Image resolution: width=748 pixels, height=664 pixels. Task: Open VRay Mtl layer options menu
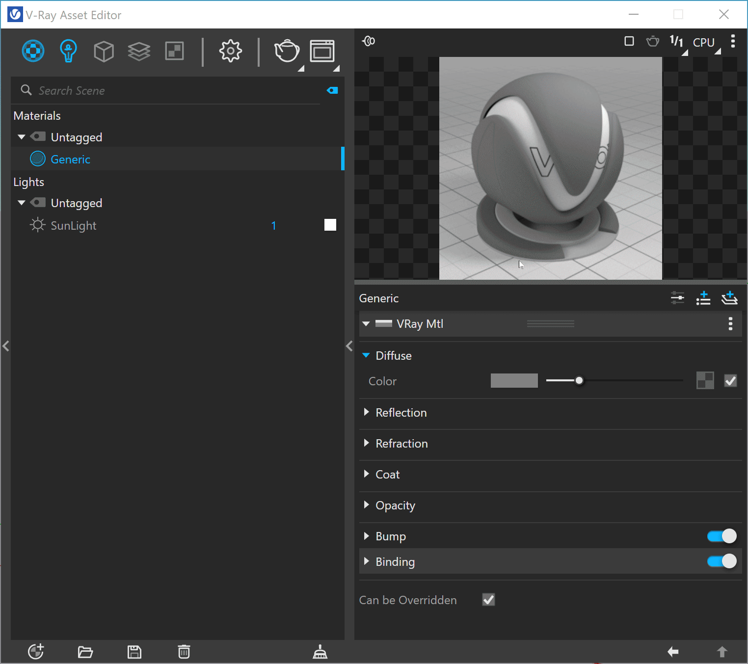[x=730, y=324]
